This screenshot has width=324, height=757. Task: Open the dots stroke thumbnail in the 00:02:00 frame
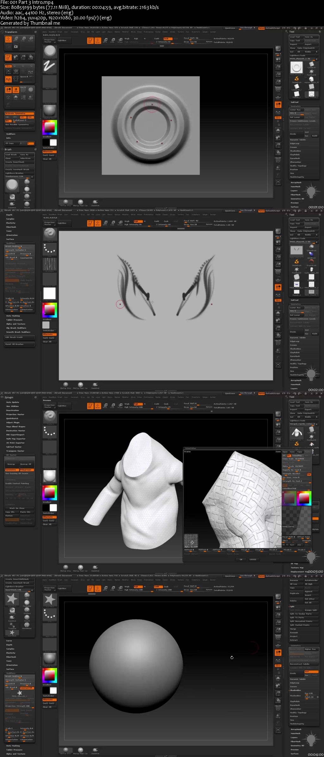pyautogui.click(x=50, y=249)
